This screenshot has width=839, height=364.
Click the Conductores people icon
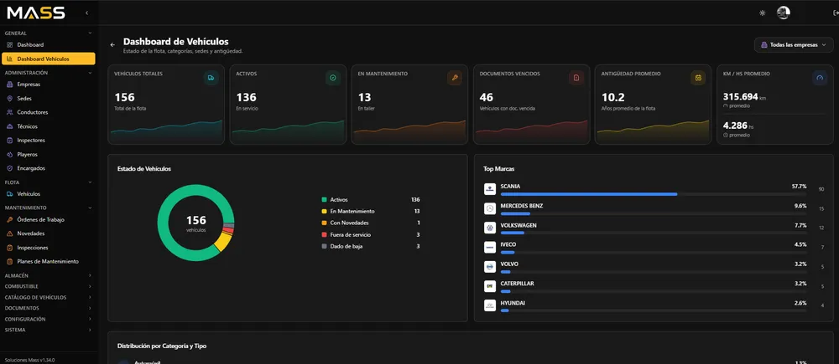pos(9,112)
